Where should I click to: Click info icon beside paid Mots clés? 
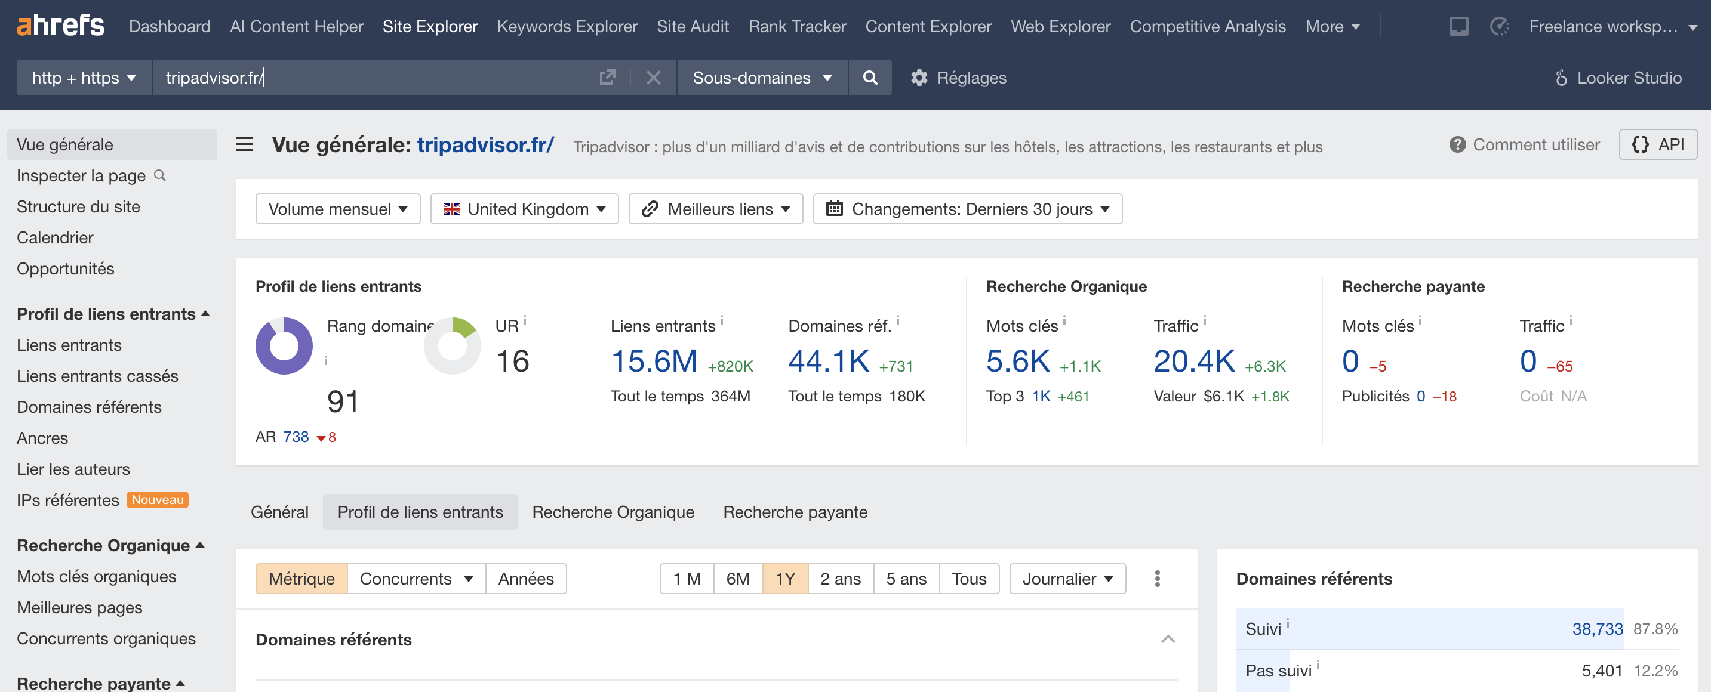[1420, 320]
